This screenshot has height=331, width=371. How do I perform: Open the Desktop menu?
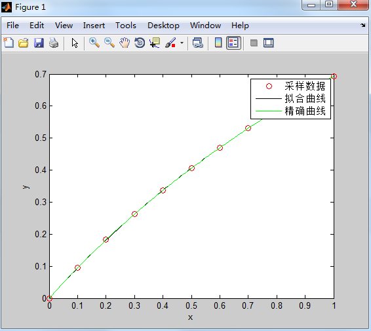pyautogui.click(x=163, y=26)
